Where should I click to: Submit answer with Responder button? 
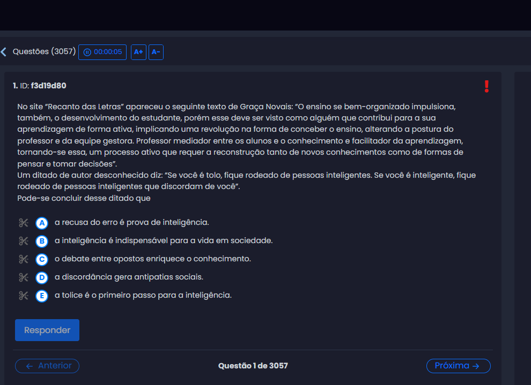pyautogui.click(x=47, y=330)
